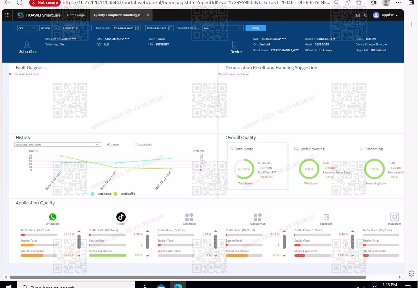
Task: Open Windows Start menu
Action: (x=9, y=286)
